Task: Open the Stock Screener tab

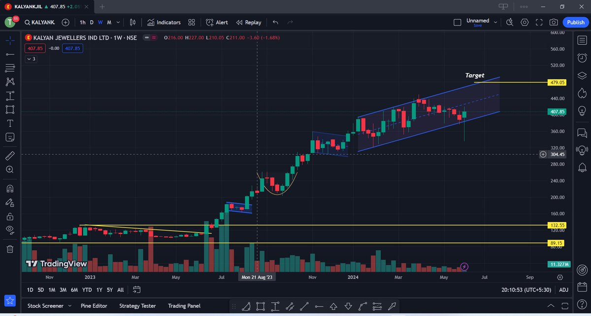Action: coord(45,306)
